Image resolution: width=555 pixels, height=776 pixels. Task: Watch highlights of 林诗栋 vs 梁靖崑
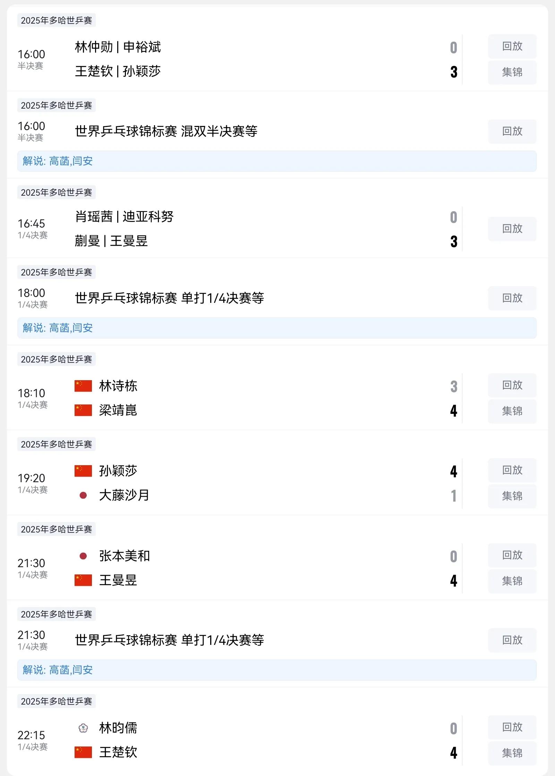[x=512, y=411]
